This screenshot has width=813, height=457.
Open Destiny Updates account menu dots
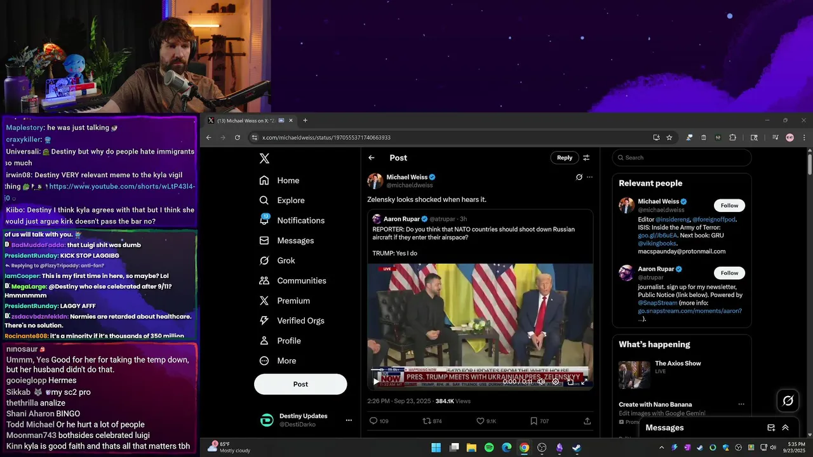[348, 420]
